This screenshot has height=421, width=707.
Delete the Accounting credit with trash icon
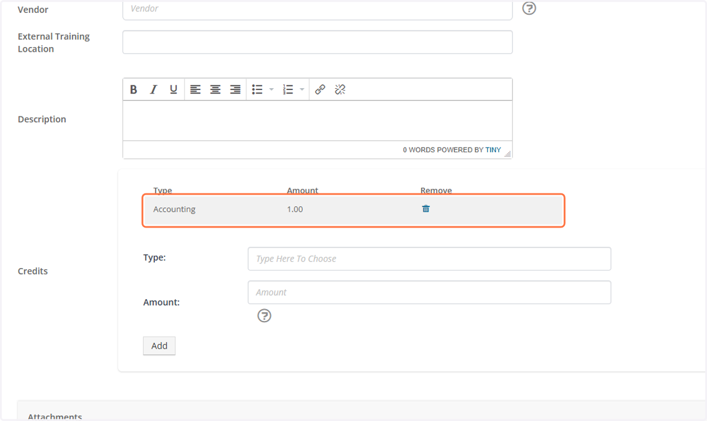(x=426, y=209)
